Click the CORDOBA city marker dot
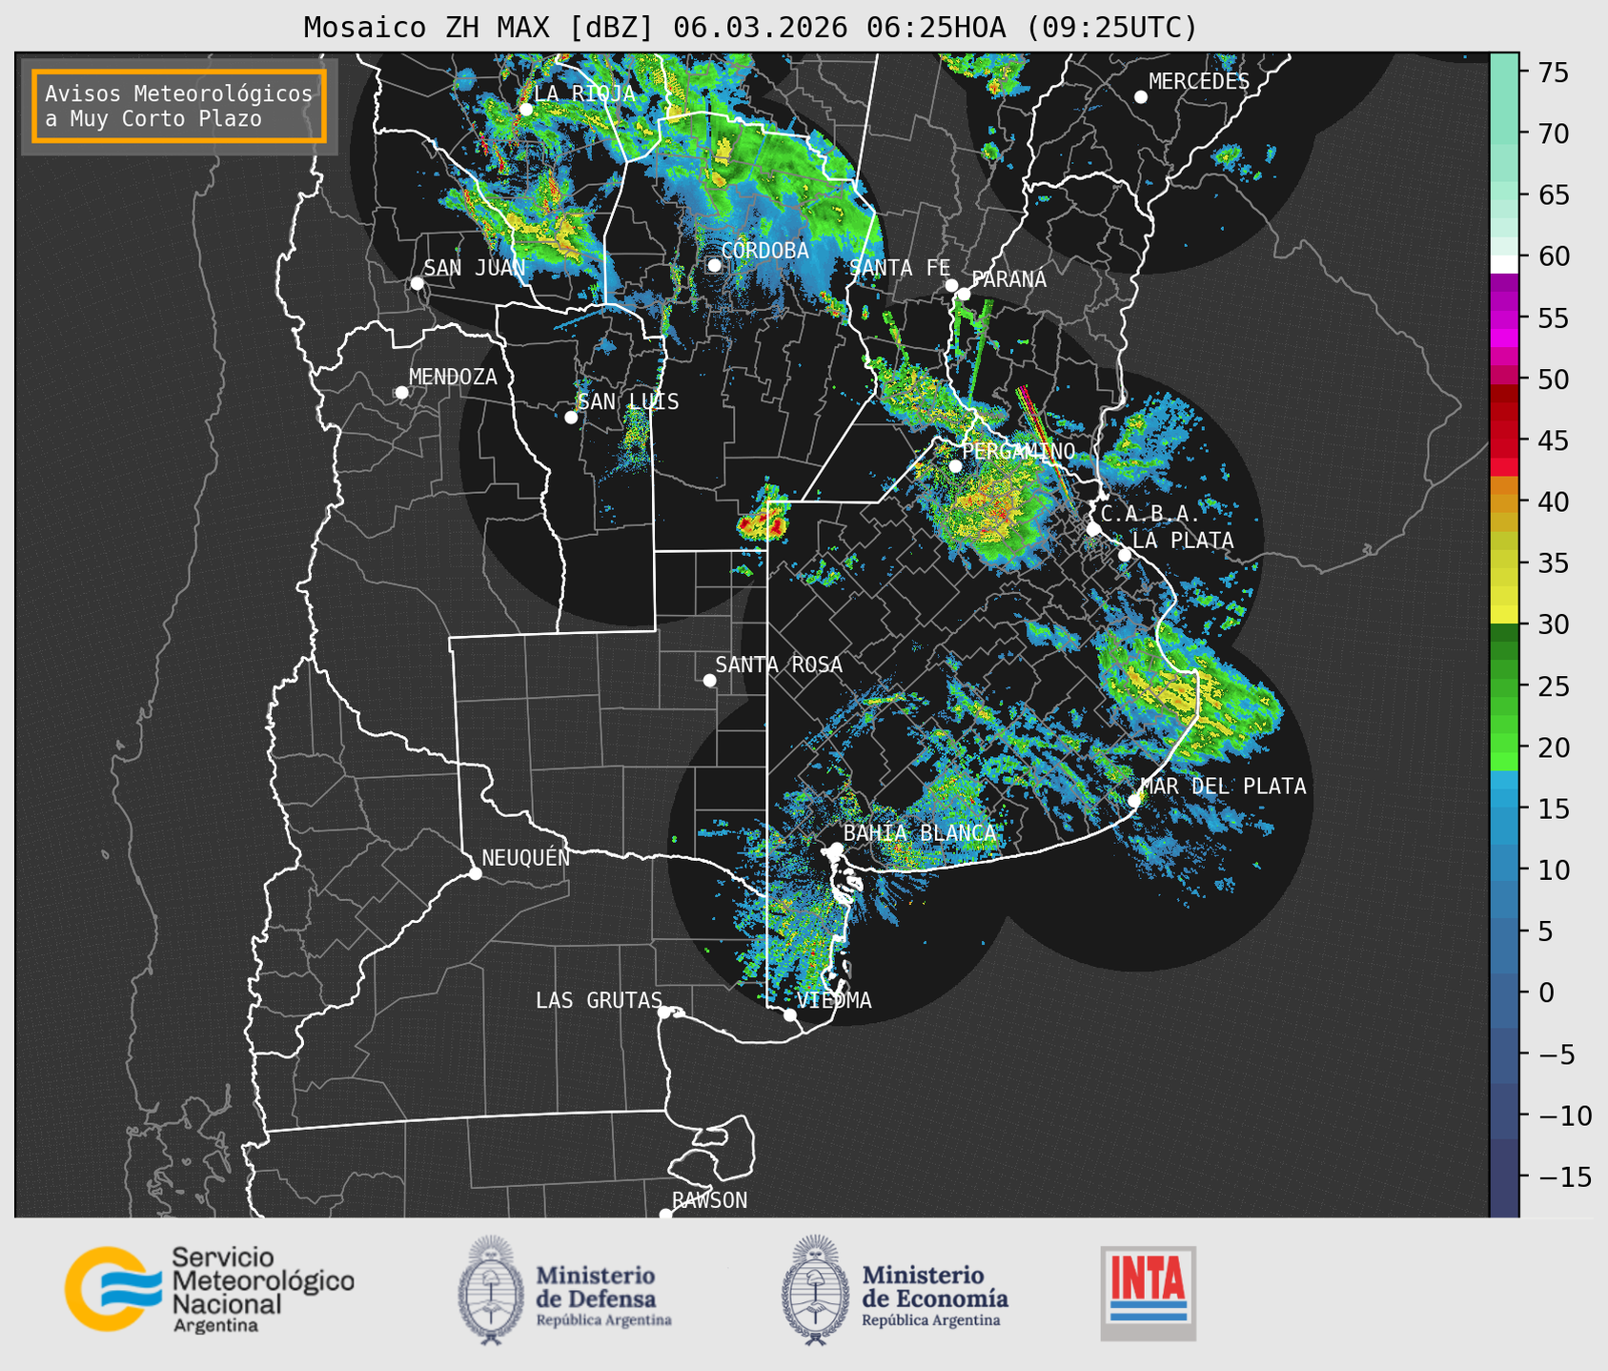The image size is (1608, 1371). (x=714, y=265)
